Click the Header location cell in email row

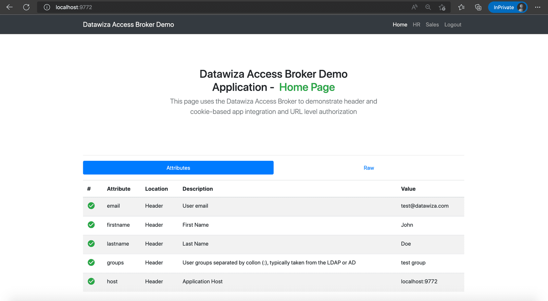(x=154, y=206)
